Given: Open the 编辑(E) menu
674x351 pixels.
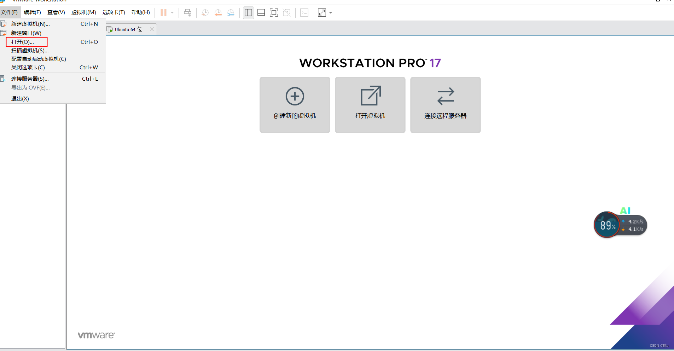Looking at the screenshot, I should 33,12.
